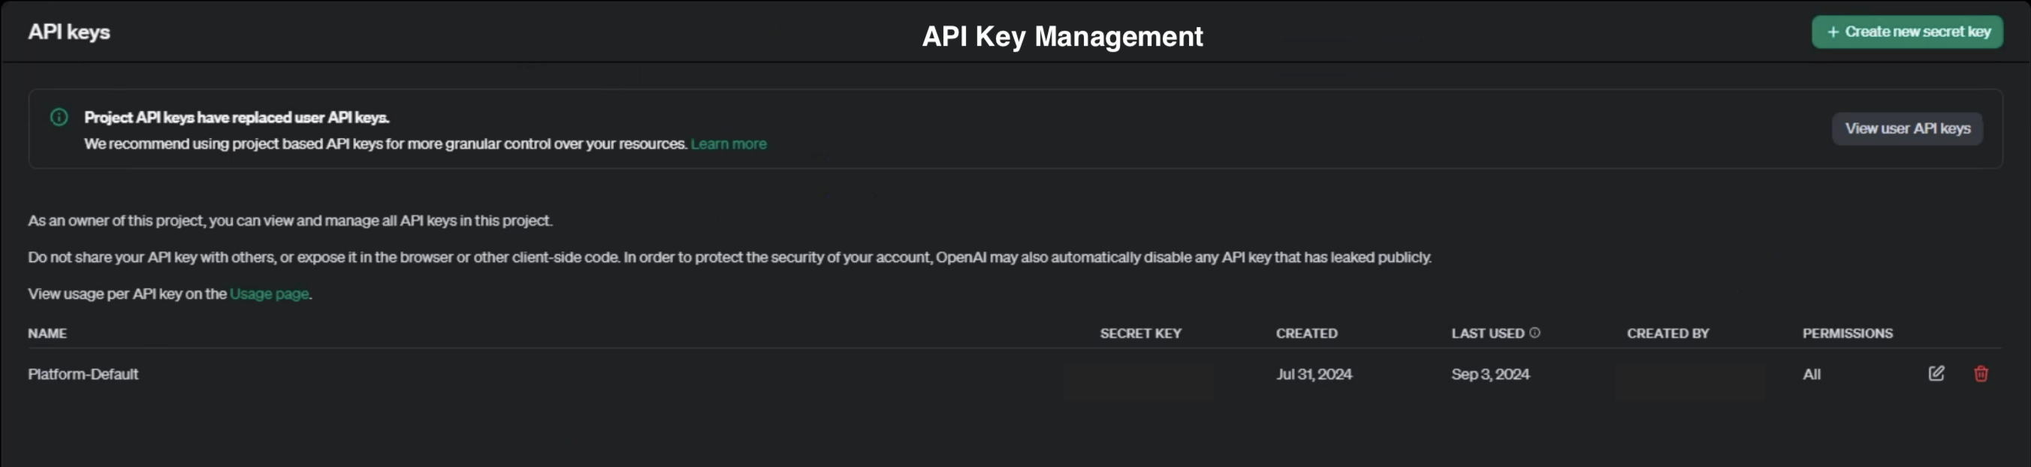Click the View user API keys button
This screenshot has height=467, width=2031.
coord(1907,128)
